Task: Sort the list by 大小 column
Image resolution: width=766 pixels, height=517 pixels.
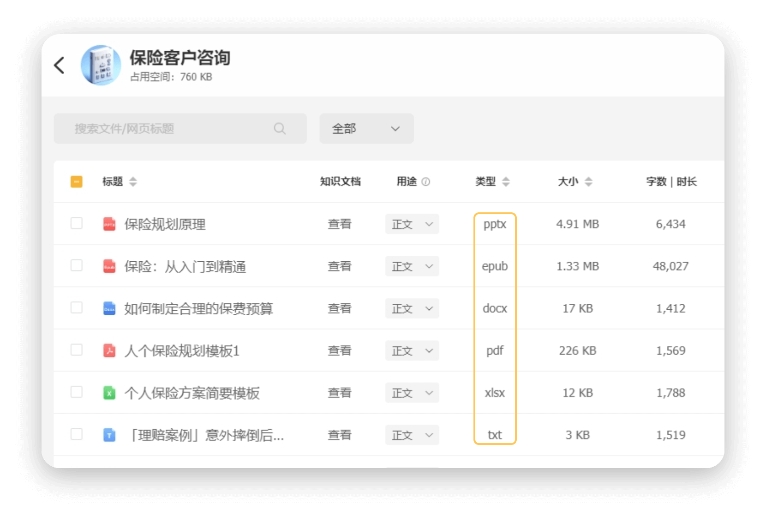Action: [588, 182]
